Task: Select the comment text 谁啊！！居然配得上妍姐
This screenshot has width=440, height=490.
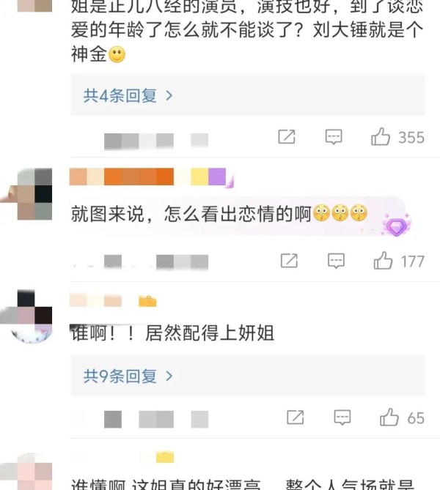Action: point(172,333)
